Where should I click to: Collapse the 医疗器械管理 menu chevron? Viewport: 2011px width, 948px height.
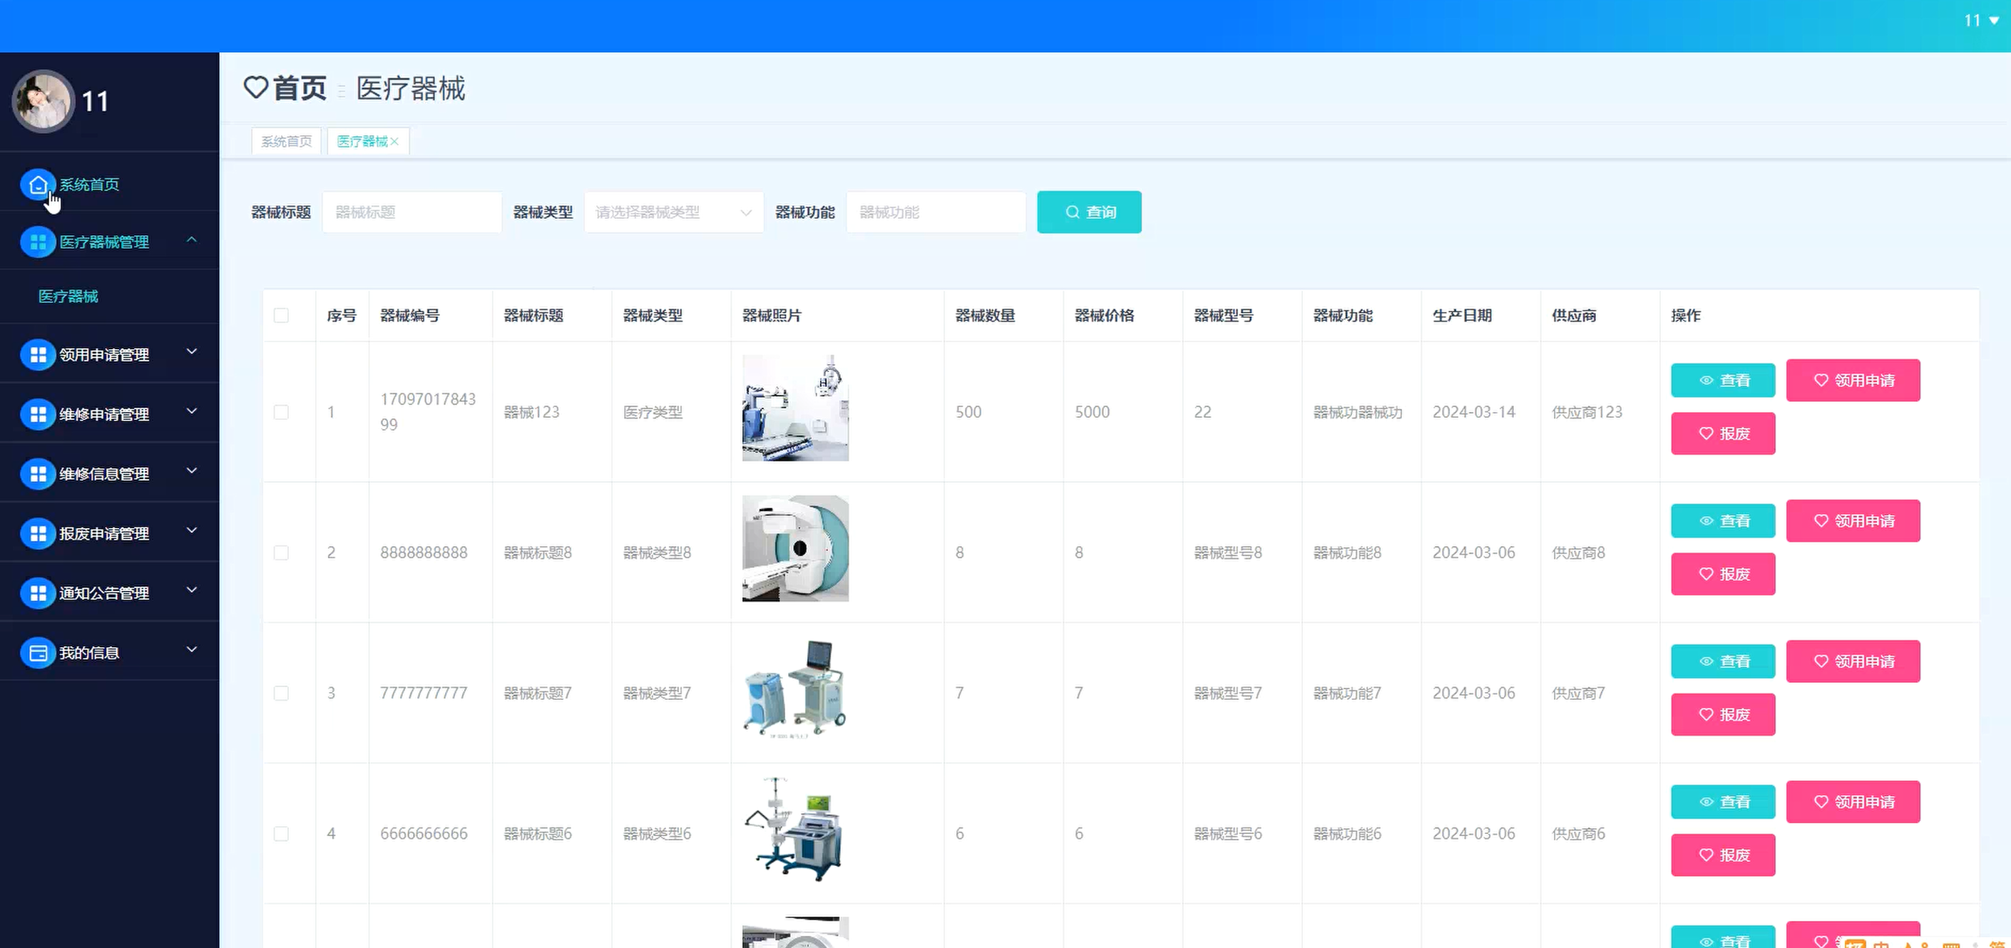tap(191, 239)
